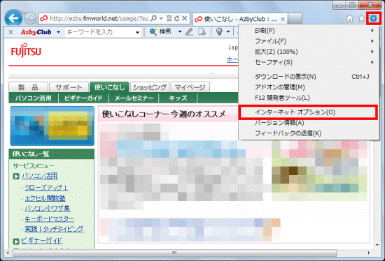Viewport: 385px width, 261px height.
Task: Switch to the 製品 page tab
Action: tap(28, 87)
